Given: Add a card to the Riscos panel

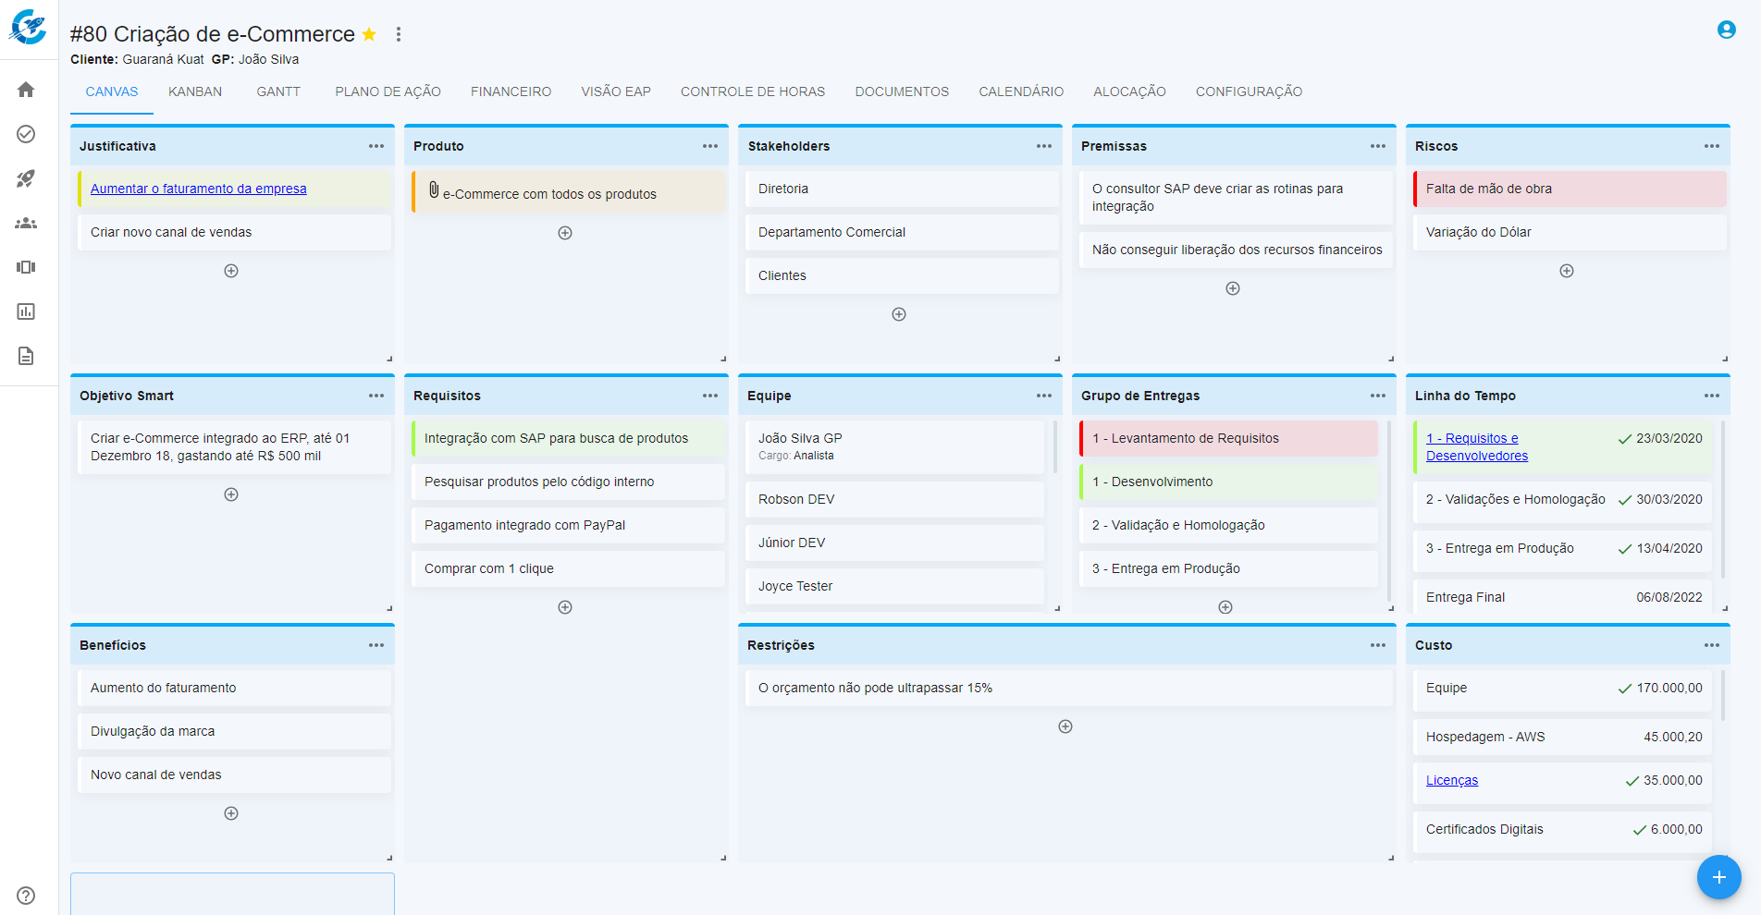Looking at the screenshot, I should (1566, 271).
